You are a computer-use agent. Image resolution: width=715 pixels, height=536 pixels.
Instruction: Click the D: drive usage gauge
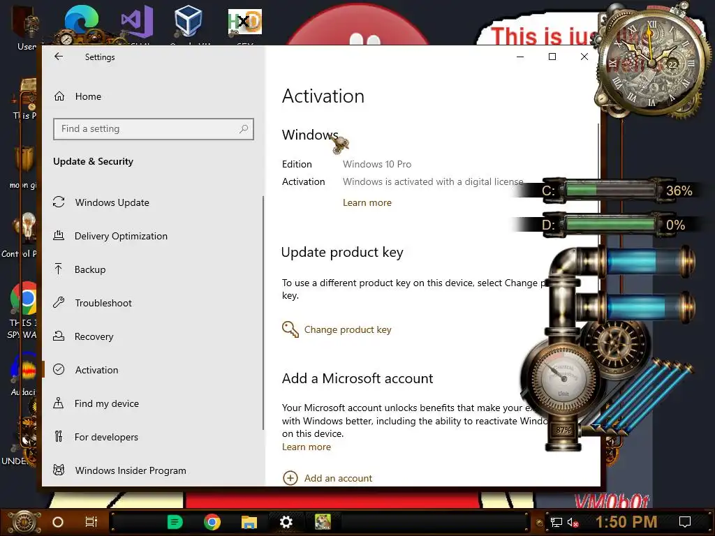tap(610, 224)
